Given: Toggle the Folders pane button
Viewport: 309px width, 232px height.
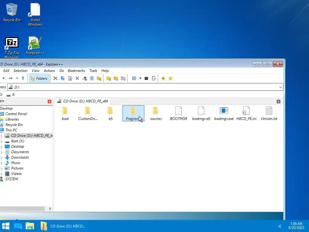Looking at the screenshot, I should point(39,78).
